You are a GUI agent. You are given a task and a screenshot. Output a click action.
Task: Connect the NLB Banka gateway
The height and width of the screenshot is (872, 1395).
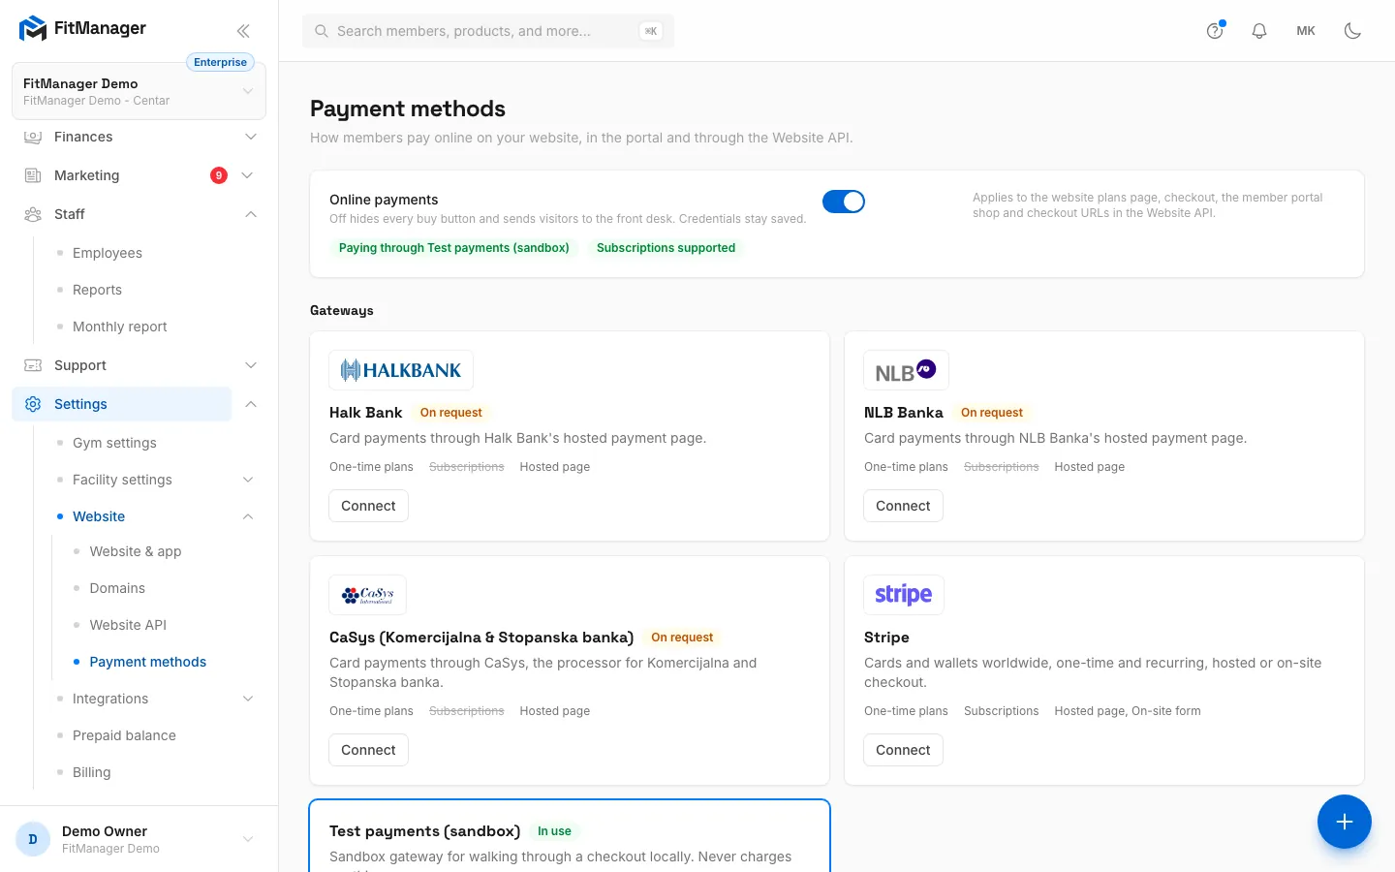point(903,506)
